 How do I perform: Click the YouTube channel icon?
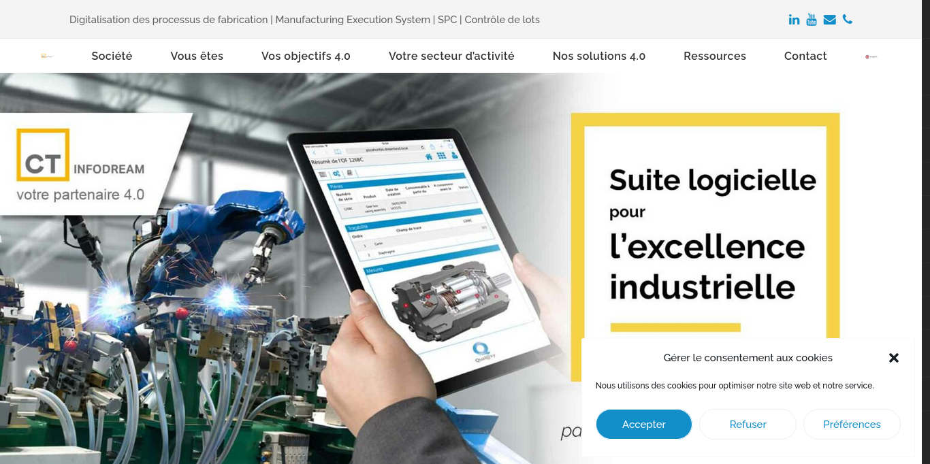coord(812,19)
